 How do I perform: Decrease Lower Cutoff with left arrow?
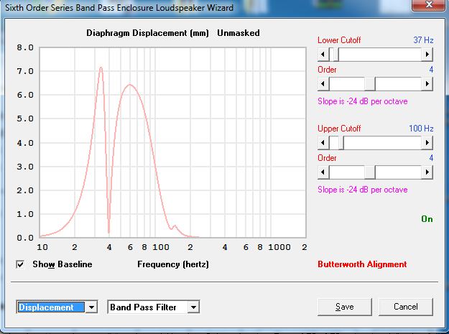pyautogui.click(x=323, y=54)
